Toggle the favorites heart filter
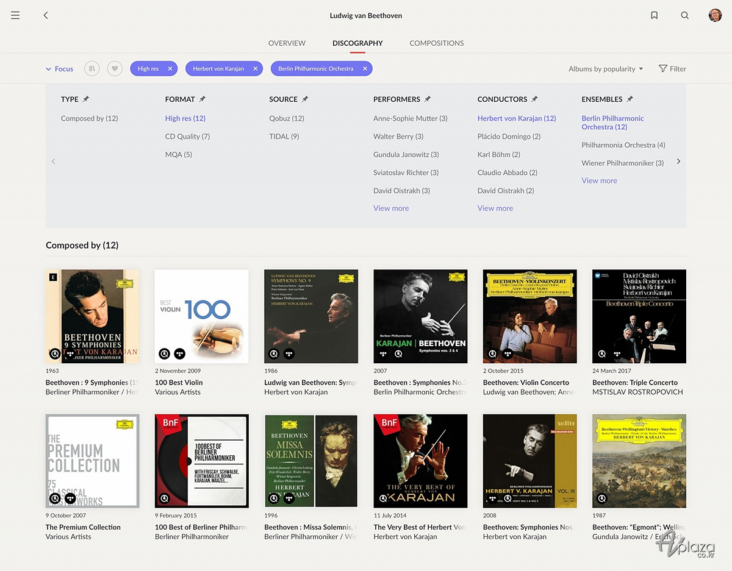 coord(115,69)
